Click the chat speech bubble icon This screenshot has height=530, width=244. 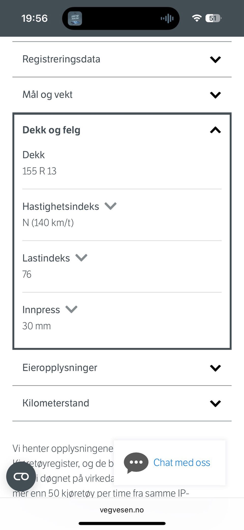click(136, 463)
